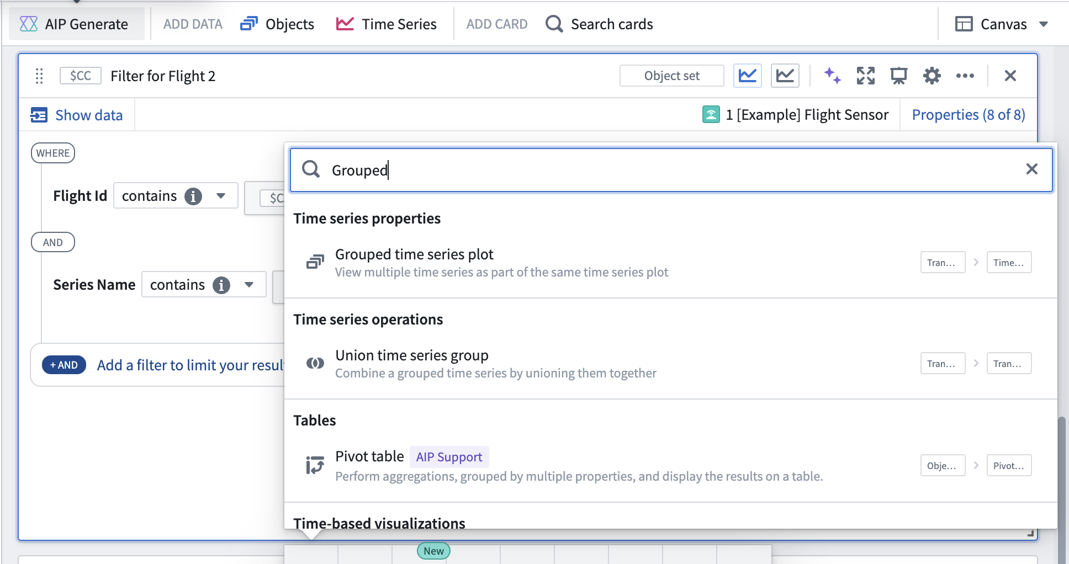Open Properties (8 of 8) selector
Image resolution: width=1069 pixels, height=564 pixels.
point(969,115)
